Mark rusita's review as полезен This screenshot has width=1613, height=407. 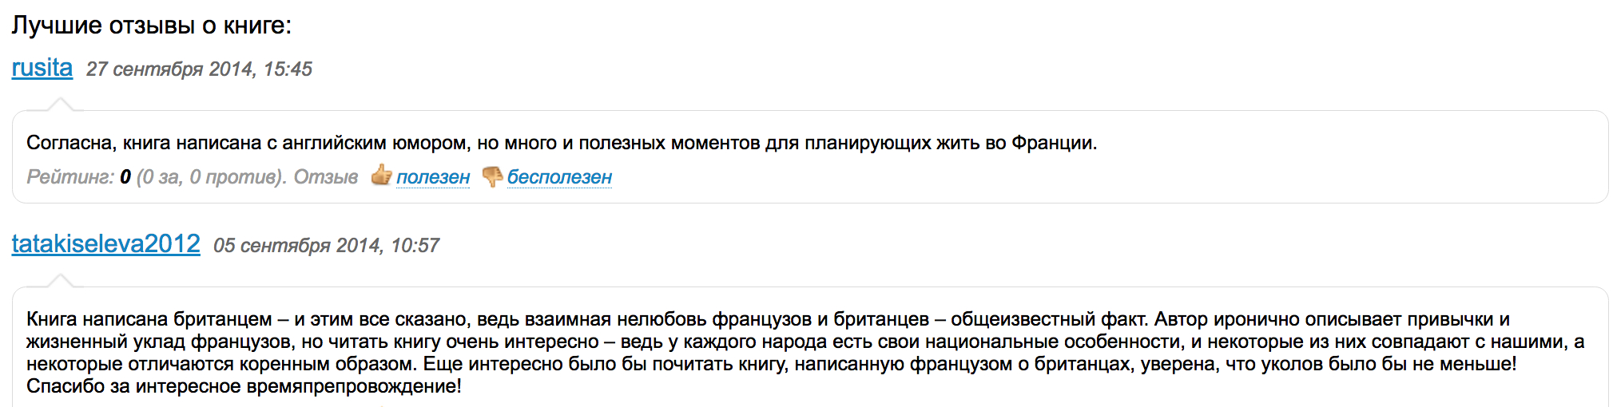[433, 177]
